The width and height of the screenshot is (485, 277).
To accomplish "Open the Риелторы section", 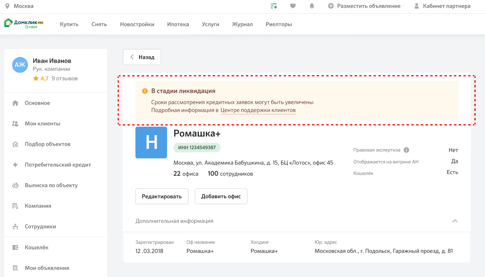I will click(279, 24).
